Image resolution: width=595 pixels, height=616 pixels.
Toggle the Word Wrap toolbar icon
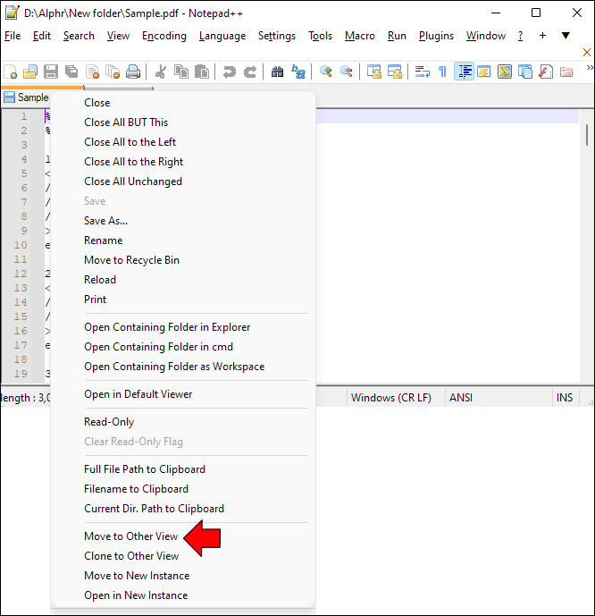[x=423, y=72]
